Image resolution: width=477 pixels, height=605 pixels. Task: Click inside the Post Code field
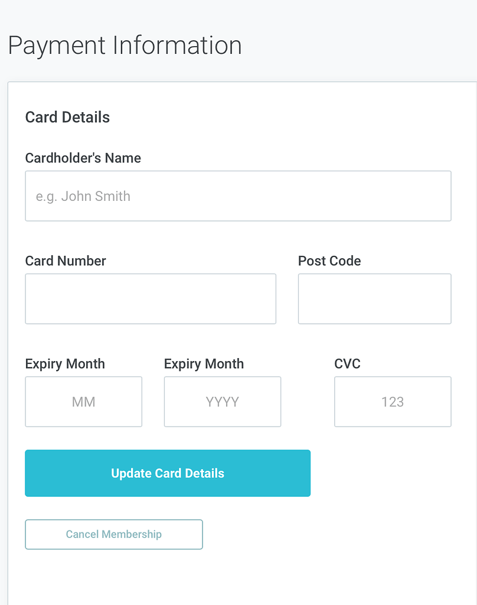tap(374, 298)
